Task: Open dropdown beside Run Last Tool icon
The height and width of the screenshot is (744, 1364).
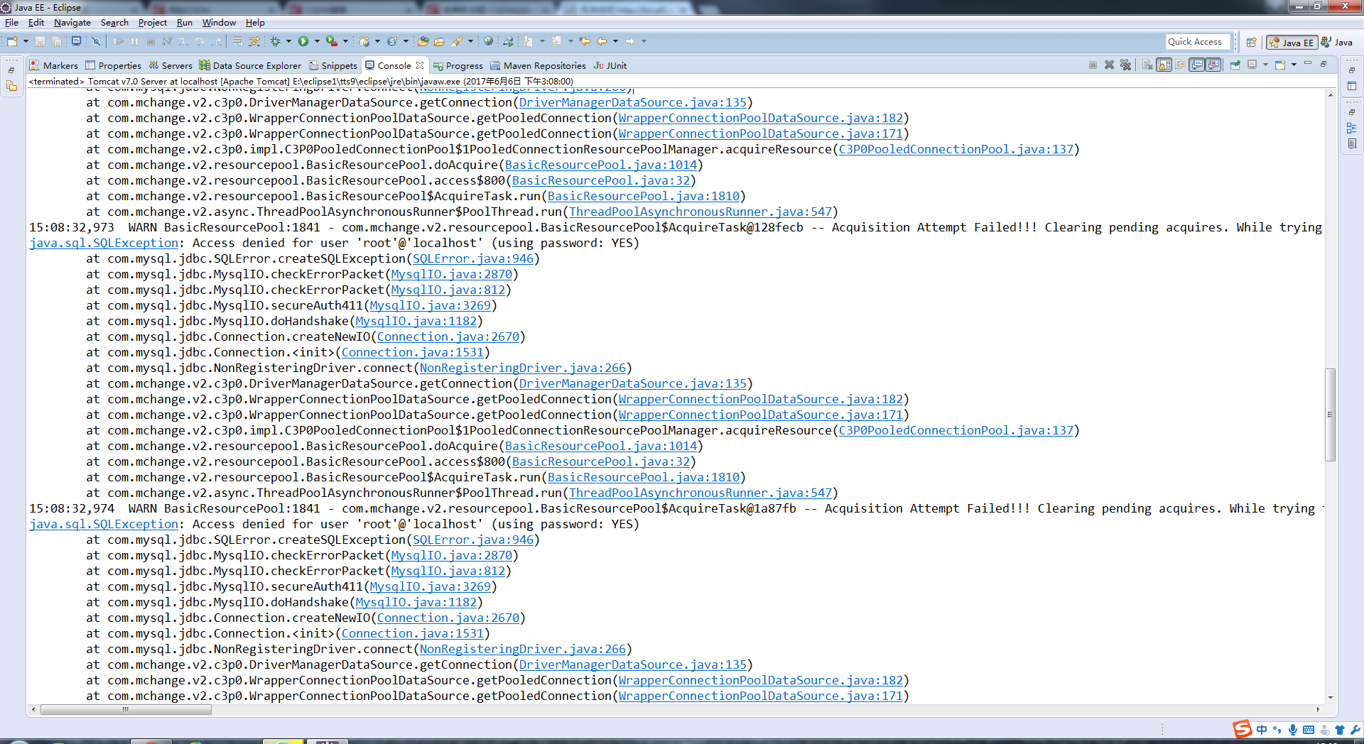Action: click(x=345, y=41)
